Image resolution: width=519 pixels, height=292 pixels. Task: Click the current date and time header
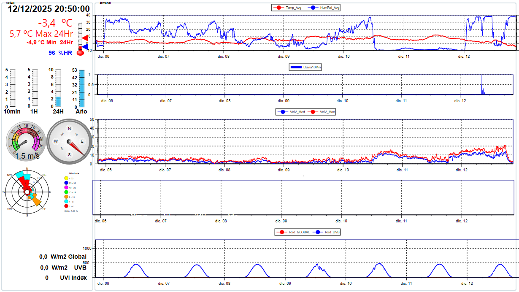[49, 9]
